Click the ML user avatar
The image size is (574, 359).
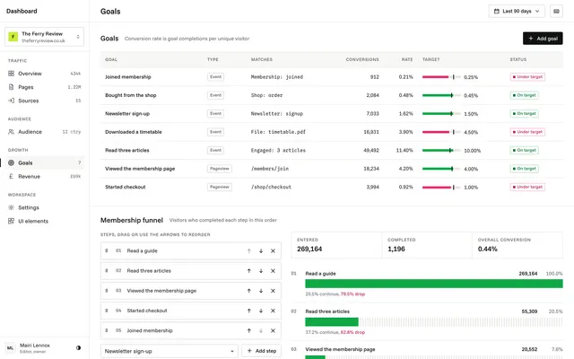coord(10,348)
